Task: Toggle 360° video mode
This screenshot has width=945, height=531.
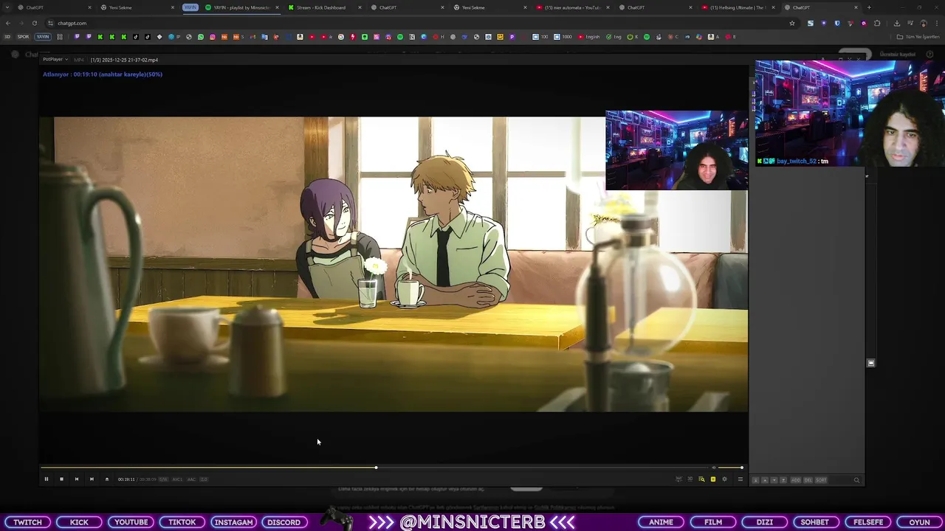Action: pos(678,479)
